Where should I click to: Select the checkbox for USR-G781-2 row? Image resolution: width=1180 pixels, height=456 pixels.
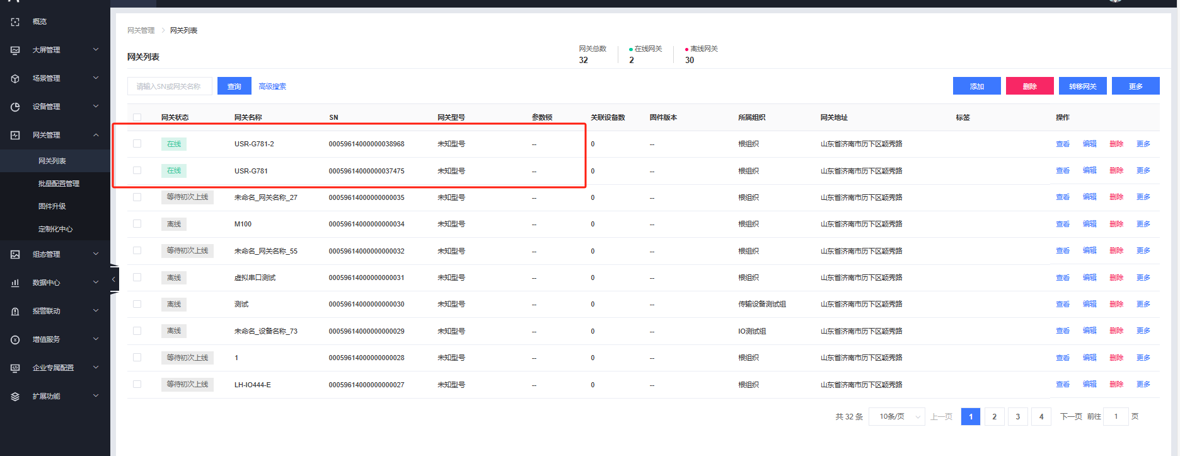point(137,144)
